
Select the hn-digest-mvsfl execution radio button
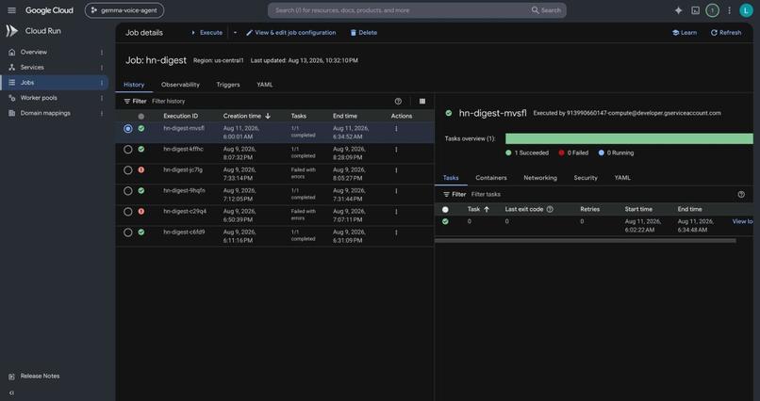(128, 129)
